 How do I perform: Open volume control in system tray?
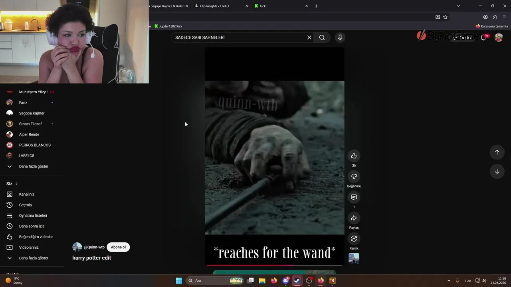[x=484, y=281]
